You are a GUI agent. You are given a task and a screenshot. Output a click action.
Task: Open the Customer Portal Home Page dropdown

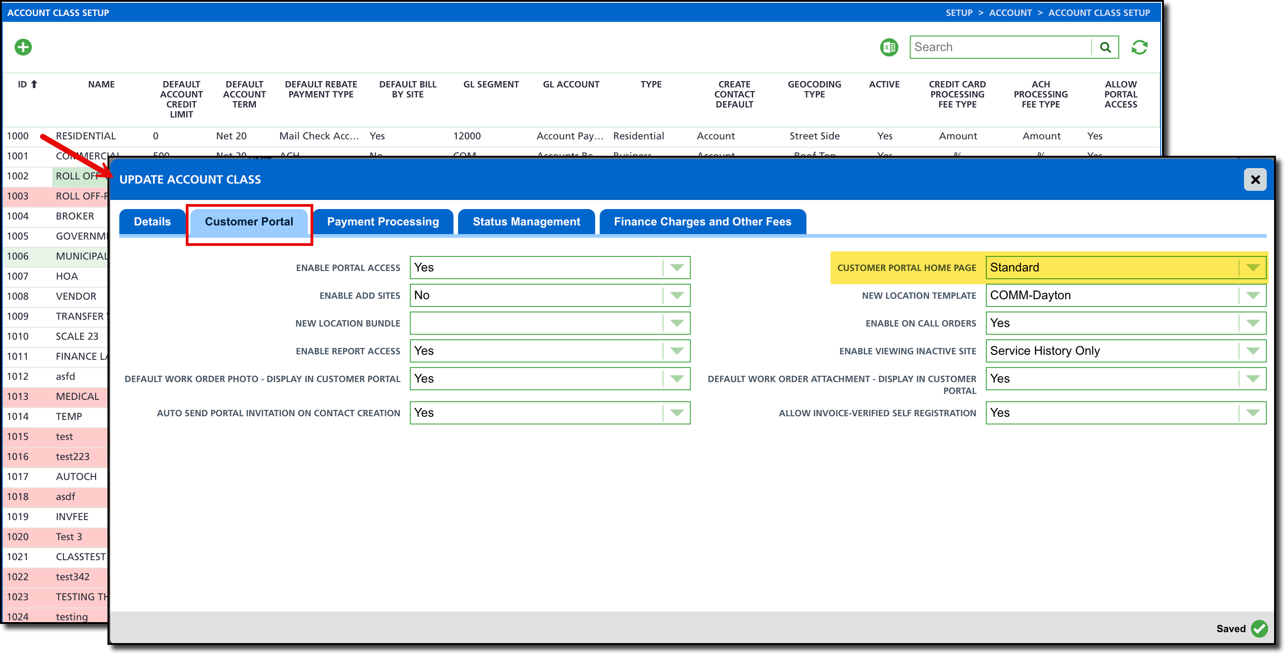(1252, 268)
